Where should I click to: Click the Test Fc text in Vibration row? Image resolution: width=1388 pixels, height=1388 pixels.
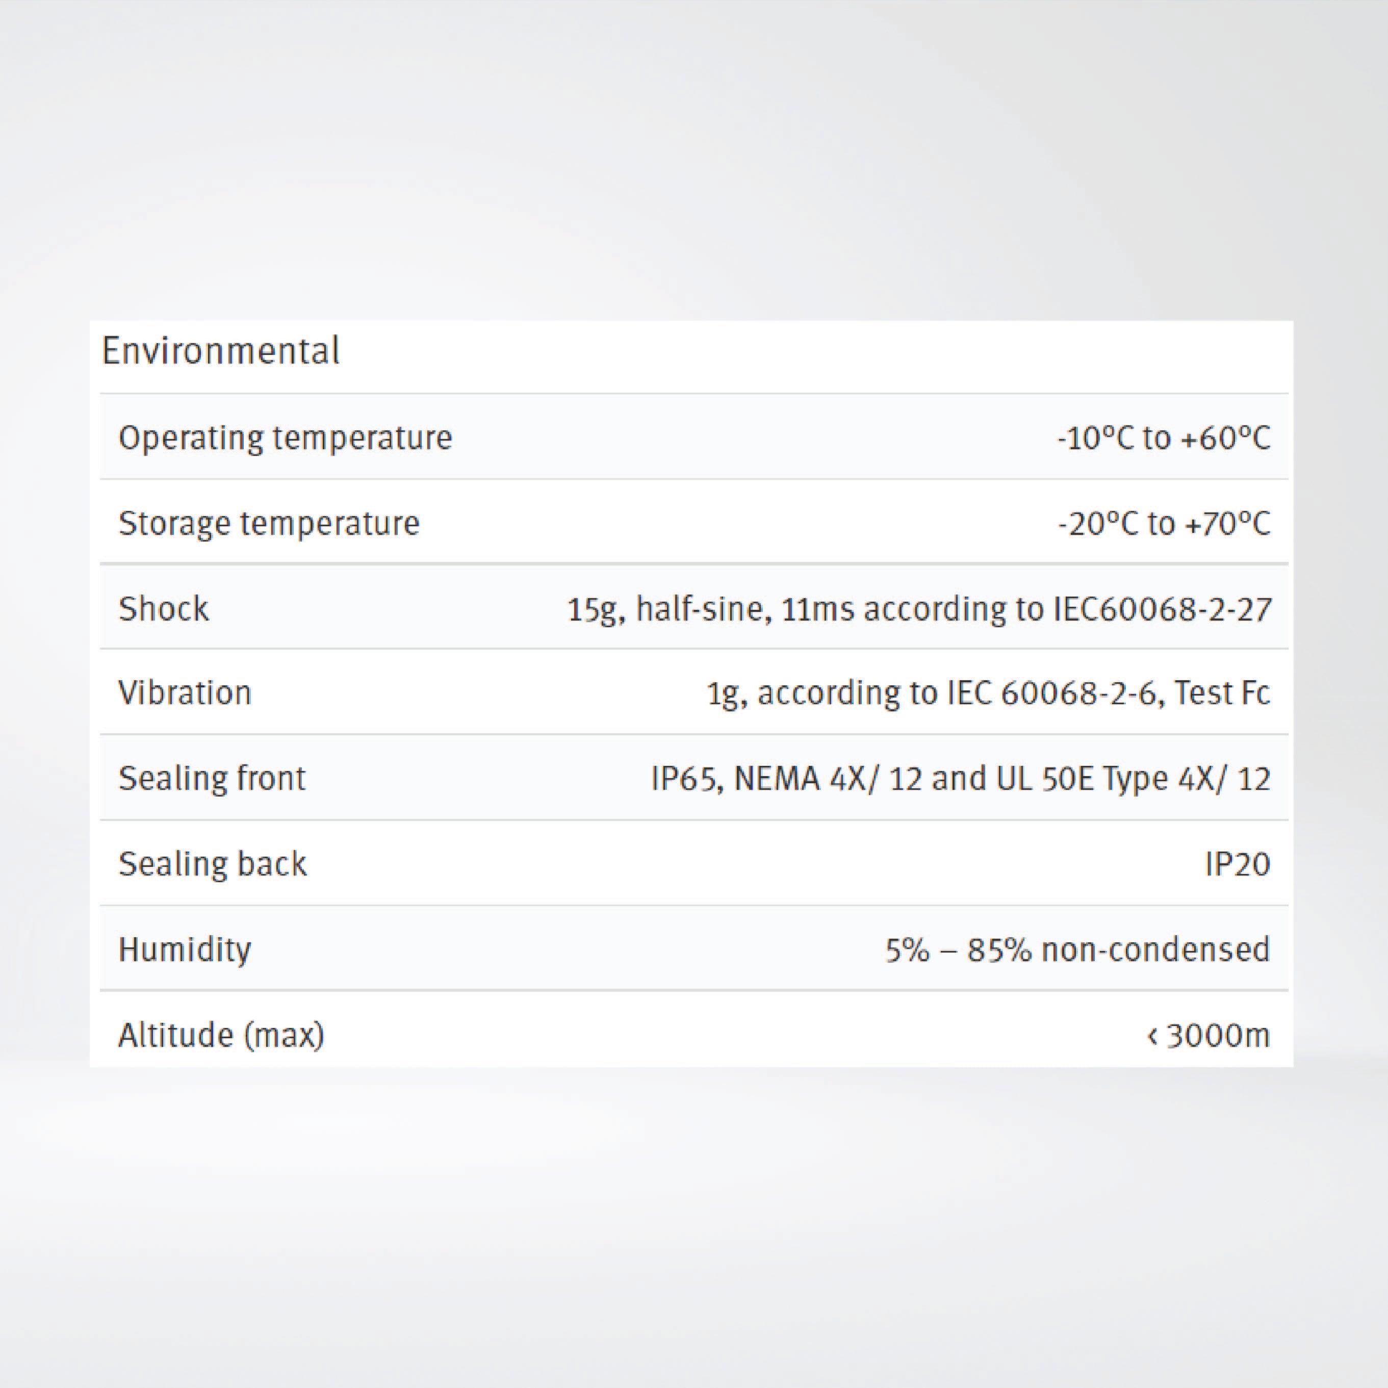pyautogui.click(x=1222, y=693)
